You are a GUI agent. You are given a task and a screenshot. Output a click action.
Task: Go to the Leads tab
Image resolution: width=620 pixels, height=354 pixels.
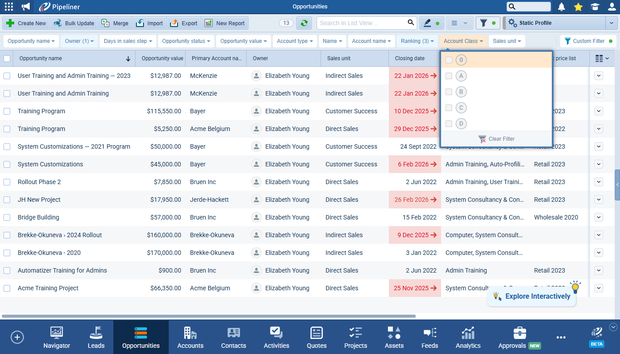tap(96, 338)
